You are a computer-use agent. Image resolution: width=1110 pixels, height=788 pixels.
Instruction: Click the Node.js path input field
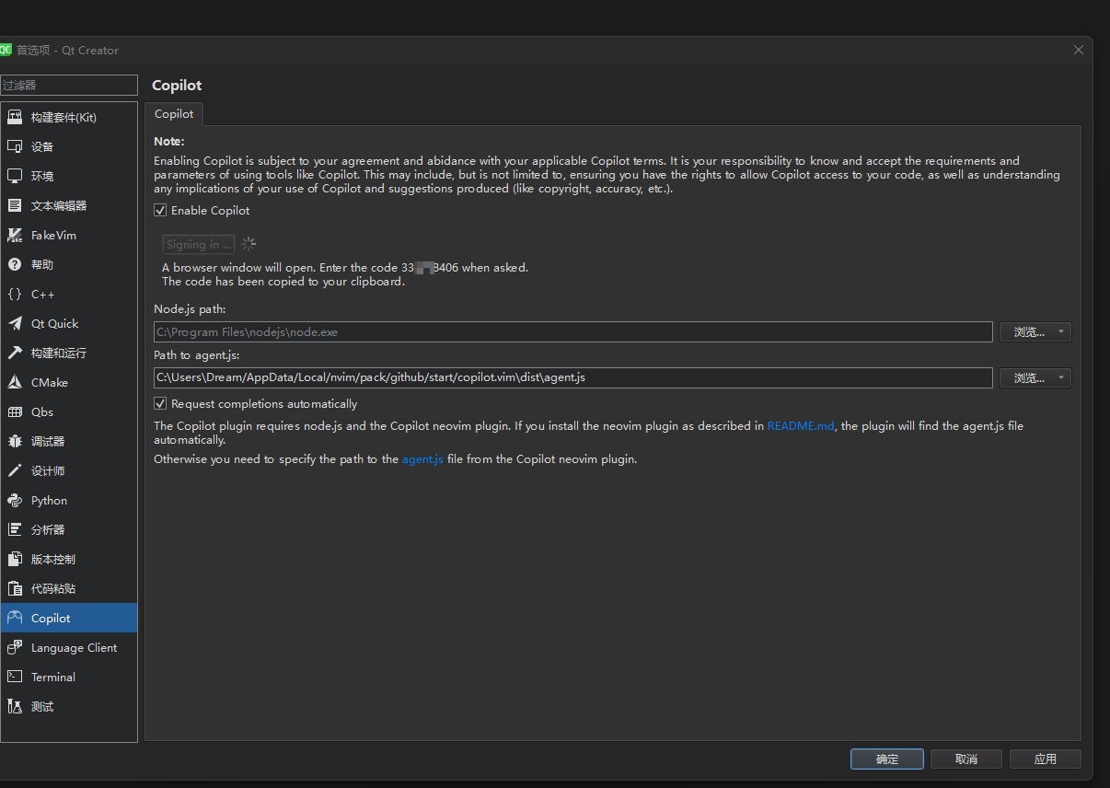(572, 332)
